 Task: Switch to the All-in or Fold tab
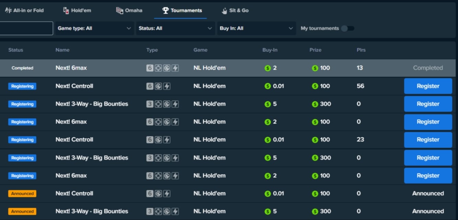tap(24, 10)
